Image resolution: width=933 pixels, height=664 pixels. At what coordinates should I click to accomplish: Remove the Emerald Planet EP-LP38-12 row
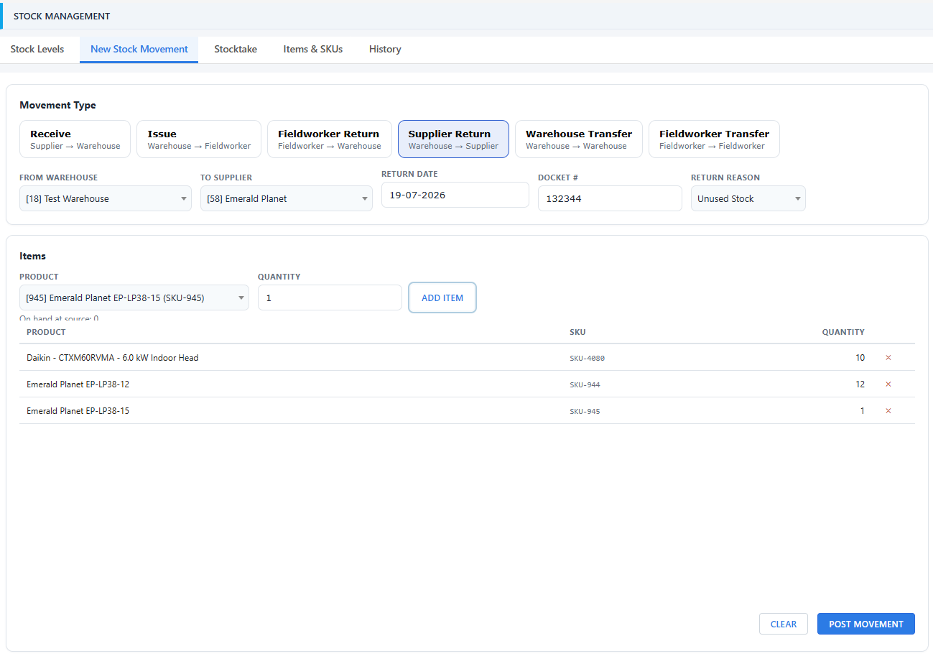(x=888, y=384)
